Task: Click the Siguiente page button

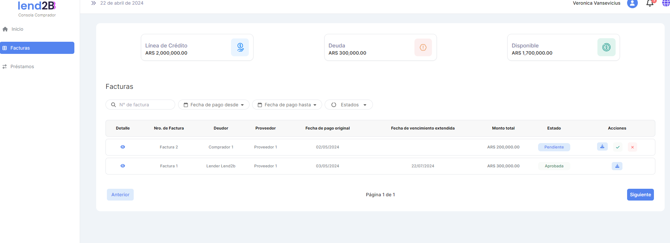Action: pyautogui.click(x=640, y=194)
